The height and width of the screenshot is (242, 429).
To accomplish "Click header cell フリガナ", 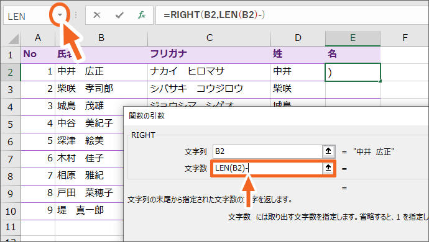I will [x=210, y=55].
